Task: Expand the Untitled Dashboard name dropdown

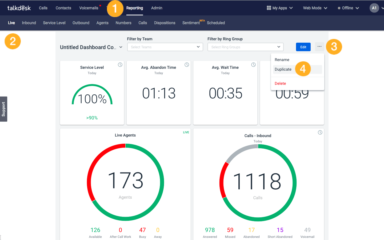Action: click(x=121, y=47)
